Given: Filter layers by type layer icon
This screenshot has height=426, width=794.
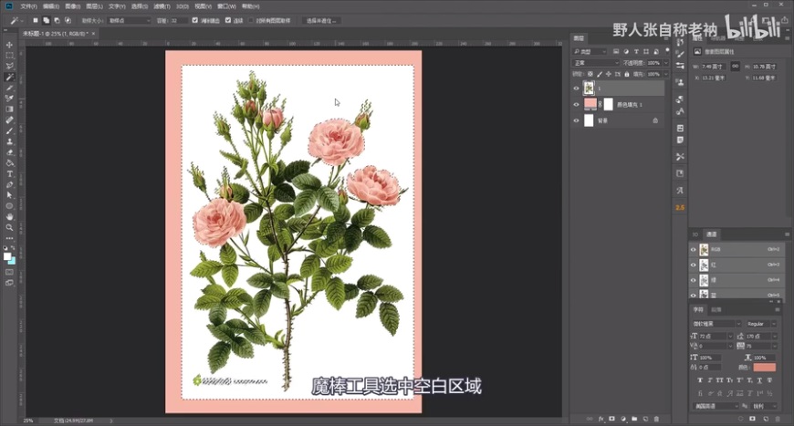Looking at the screenshot, I should point(636,52).
